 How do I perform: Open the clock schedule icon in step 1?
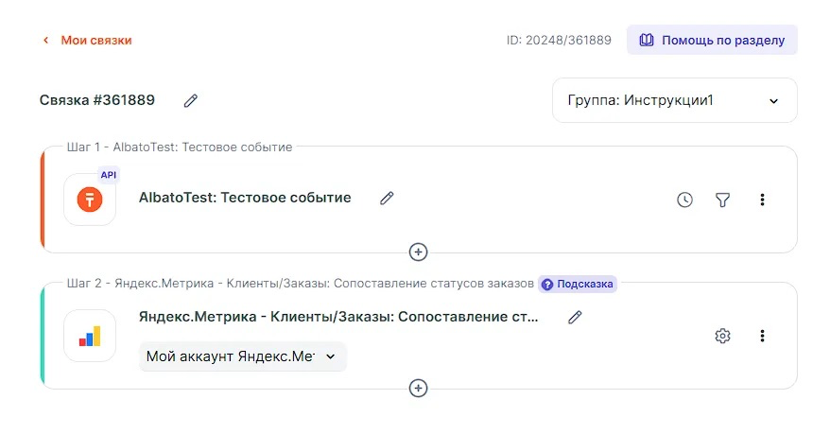(685, 200)
